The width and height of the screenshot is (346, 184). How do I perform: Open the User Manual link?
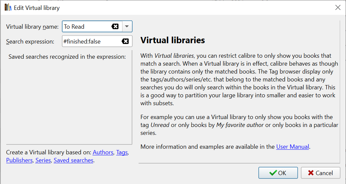point(293,147)
